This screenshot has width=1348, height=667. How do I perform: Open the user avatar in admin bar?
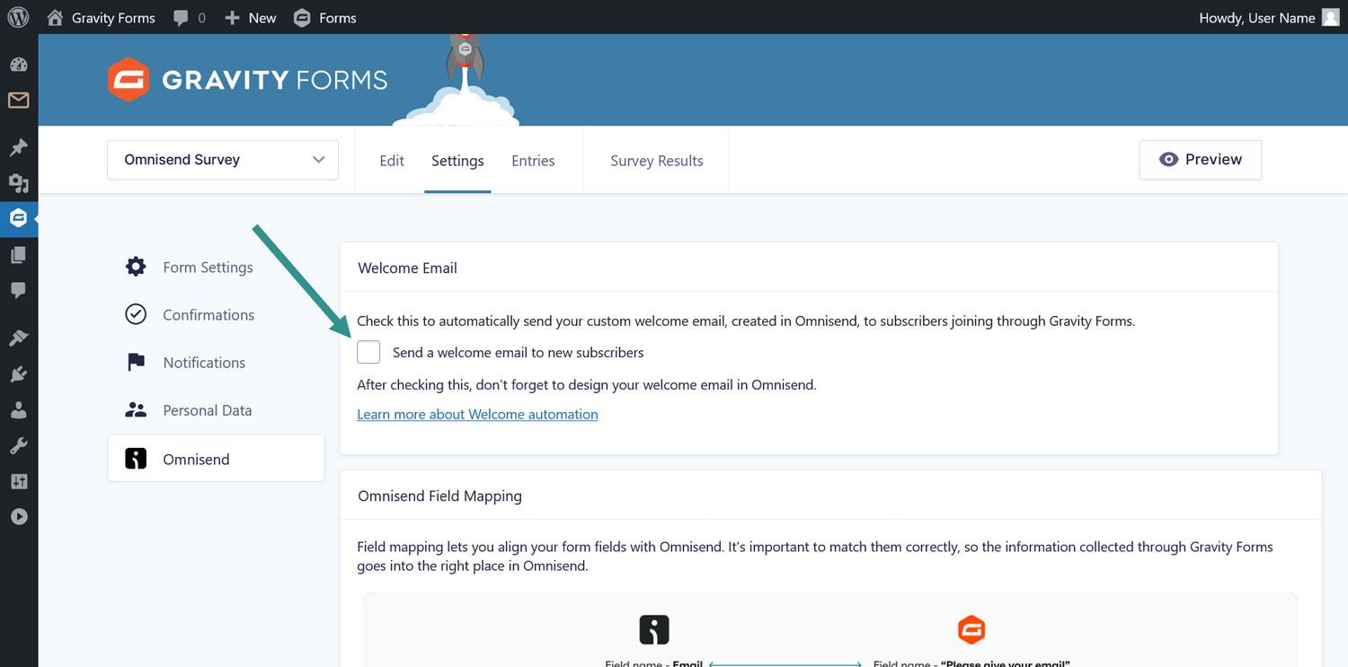click(1330, 17)
